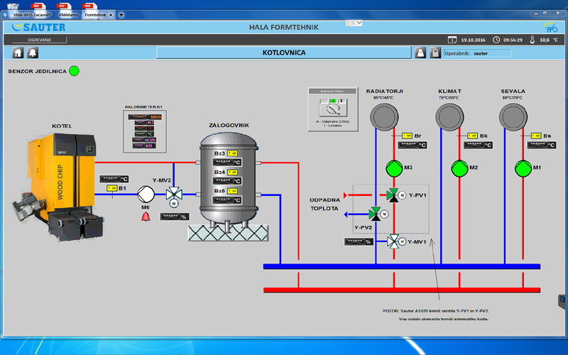Click the Bk temperature value display
The width and height of the screenshot is (568, 355).
478,145
